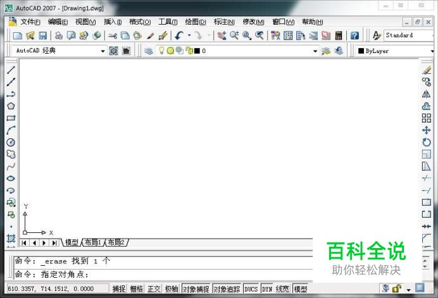
Task: Click the Stretch tool
Action: click(426, 167)
